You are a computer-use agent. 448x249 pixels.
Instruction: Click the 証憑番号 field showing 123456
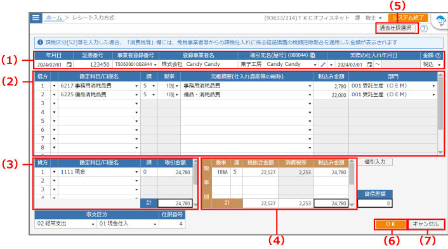pos(93,65)
